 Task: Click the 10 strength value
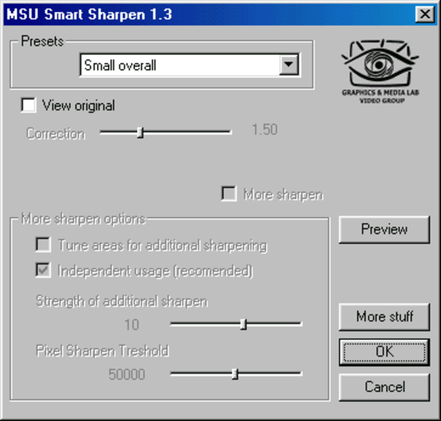131,325
